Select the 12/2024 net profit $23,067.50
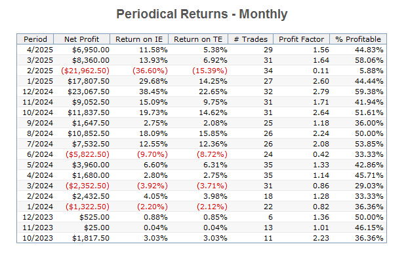The width and height of the screenshot is (406, 255). tap(89, 92)
